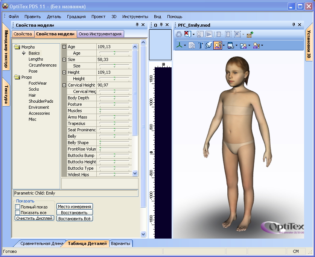315x257 pixels.
Task: Click the 3D axis icon in the toolbar
Action: [180, 46]
